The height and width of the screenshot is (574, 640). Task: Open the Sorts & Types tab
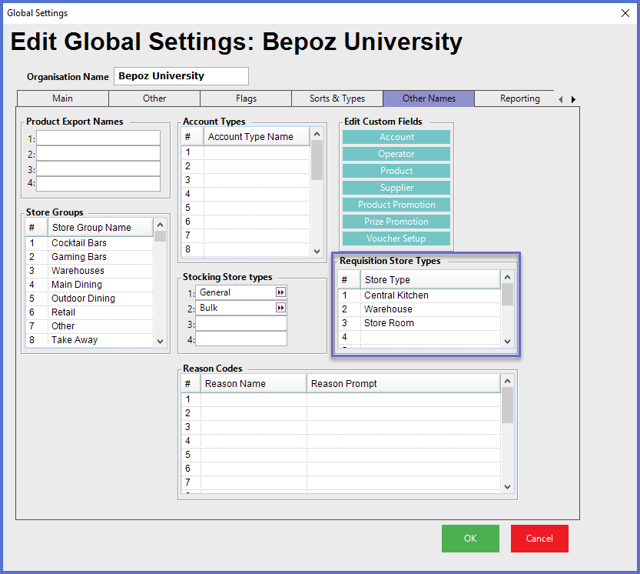[337, 98]
